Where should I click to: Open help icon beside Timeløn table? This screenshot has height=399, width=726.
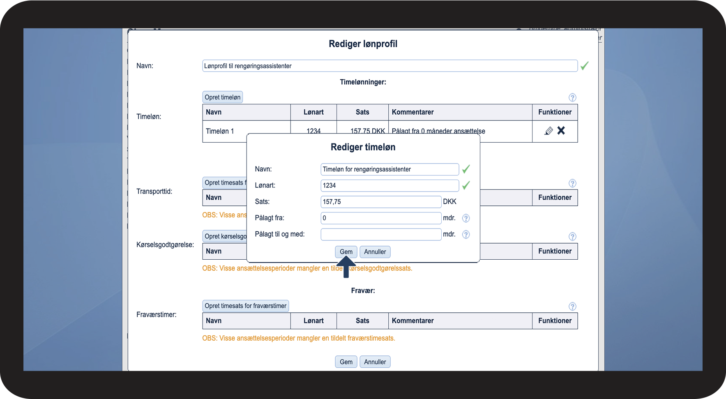(x=572, y=97)
